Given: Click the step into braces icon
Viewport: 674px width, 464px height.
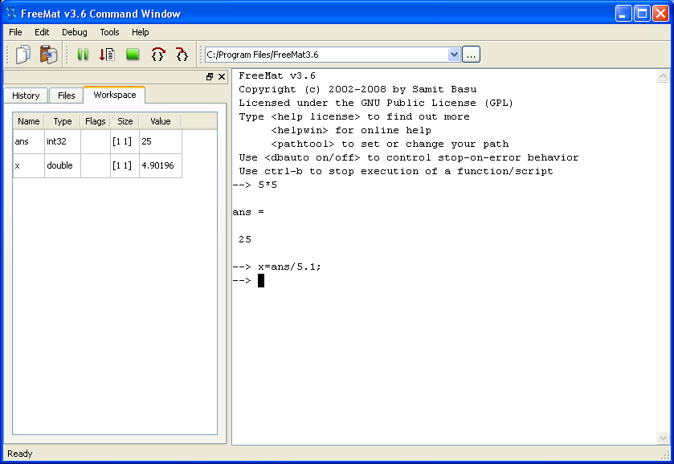Looking at the screenshot, I should (x=182, y=55).
